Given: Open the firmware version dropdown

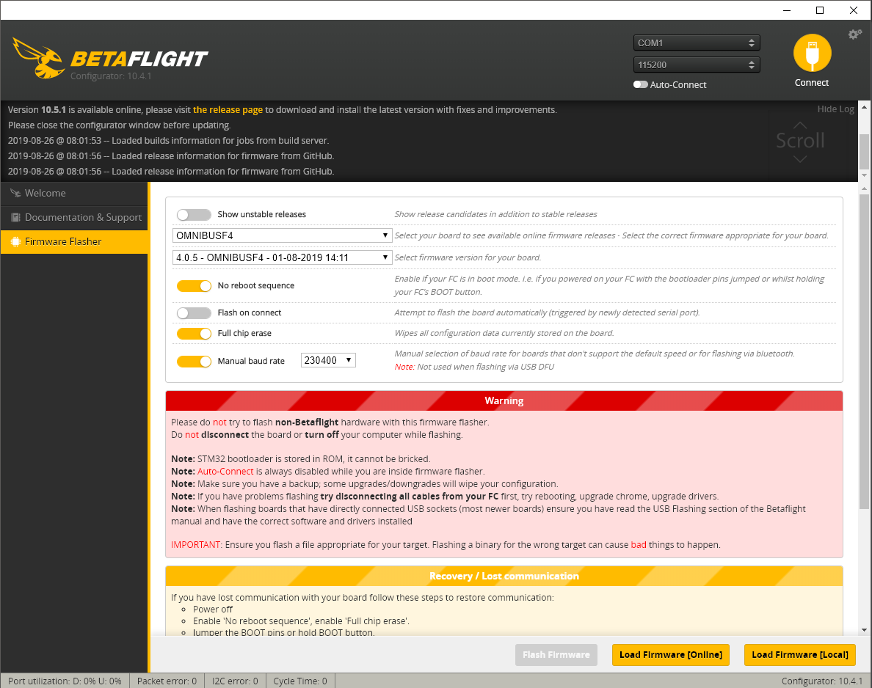Looking at the screenshot, I should coord(281,257).
